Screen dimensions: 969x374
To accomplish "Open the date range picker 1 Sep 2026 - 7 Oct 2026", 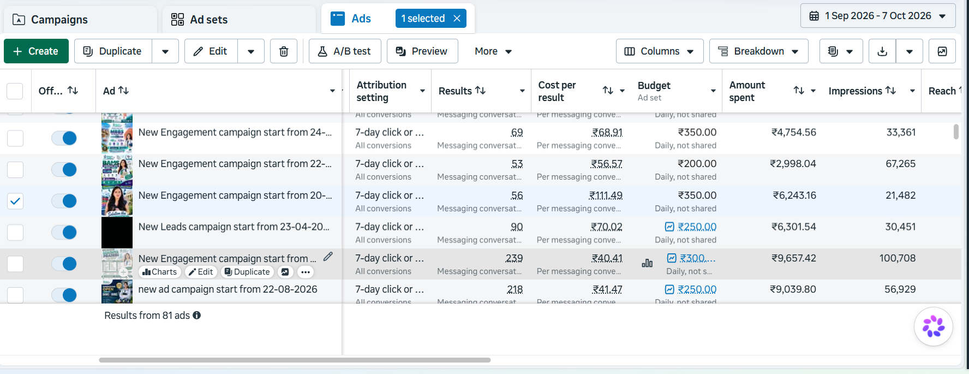I will click(x=878, y=16).
